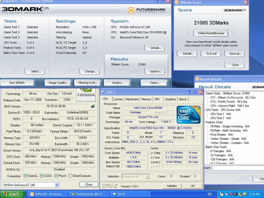Viewport: 264px width, 198px height.
Task: Click the 21065 3DMarks score text
Action: tap(211, 23)
